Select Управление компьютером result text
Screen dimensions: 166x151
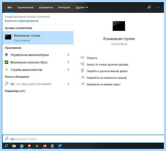click(30, 55)
